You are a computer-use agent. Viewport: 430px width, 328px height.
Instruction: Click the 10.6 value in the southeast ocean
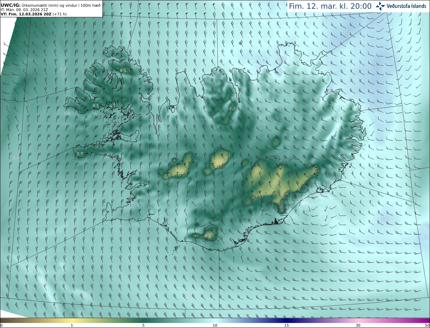[x=385, y=219]
